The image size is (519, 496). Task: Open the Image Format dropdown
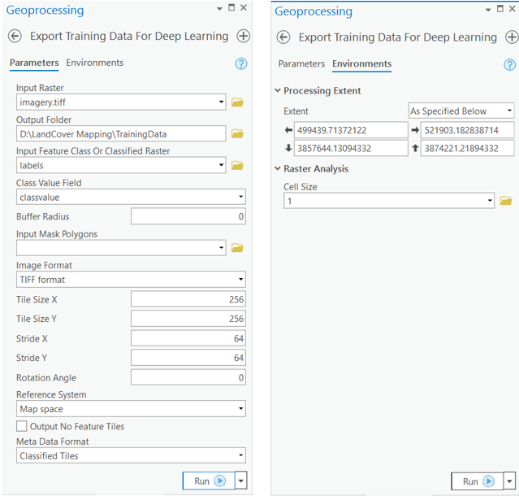point(131,280)
